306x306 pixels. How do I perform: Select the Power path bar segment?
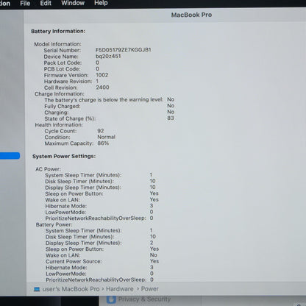point(150,289)
